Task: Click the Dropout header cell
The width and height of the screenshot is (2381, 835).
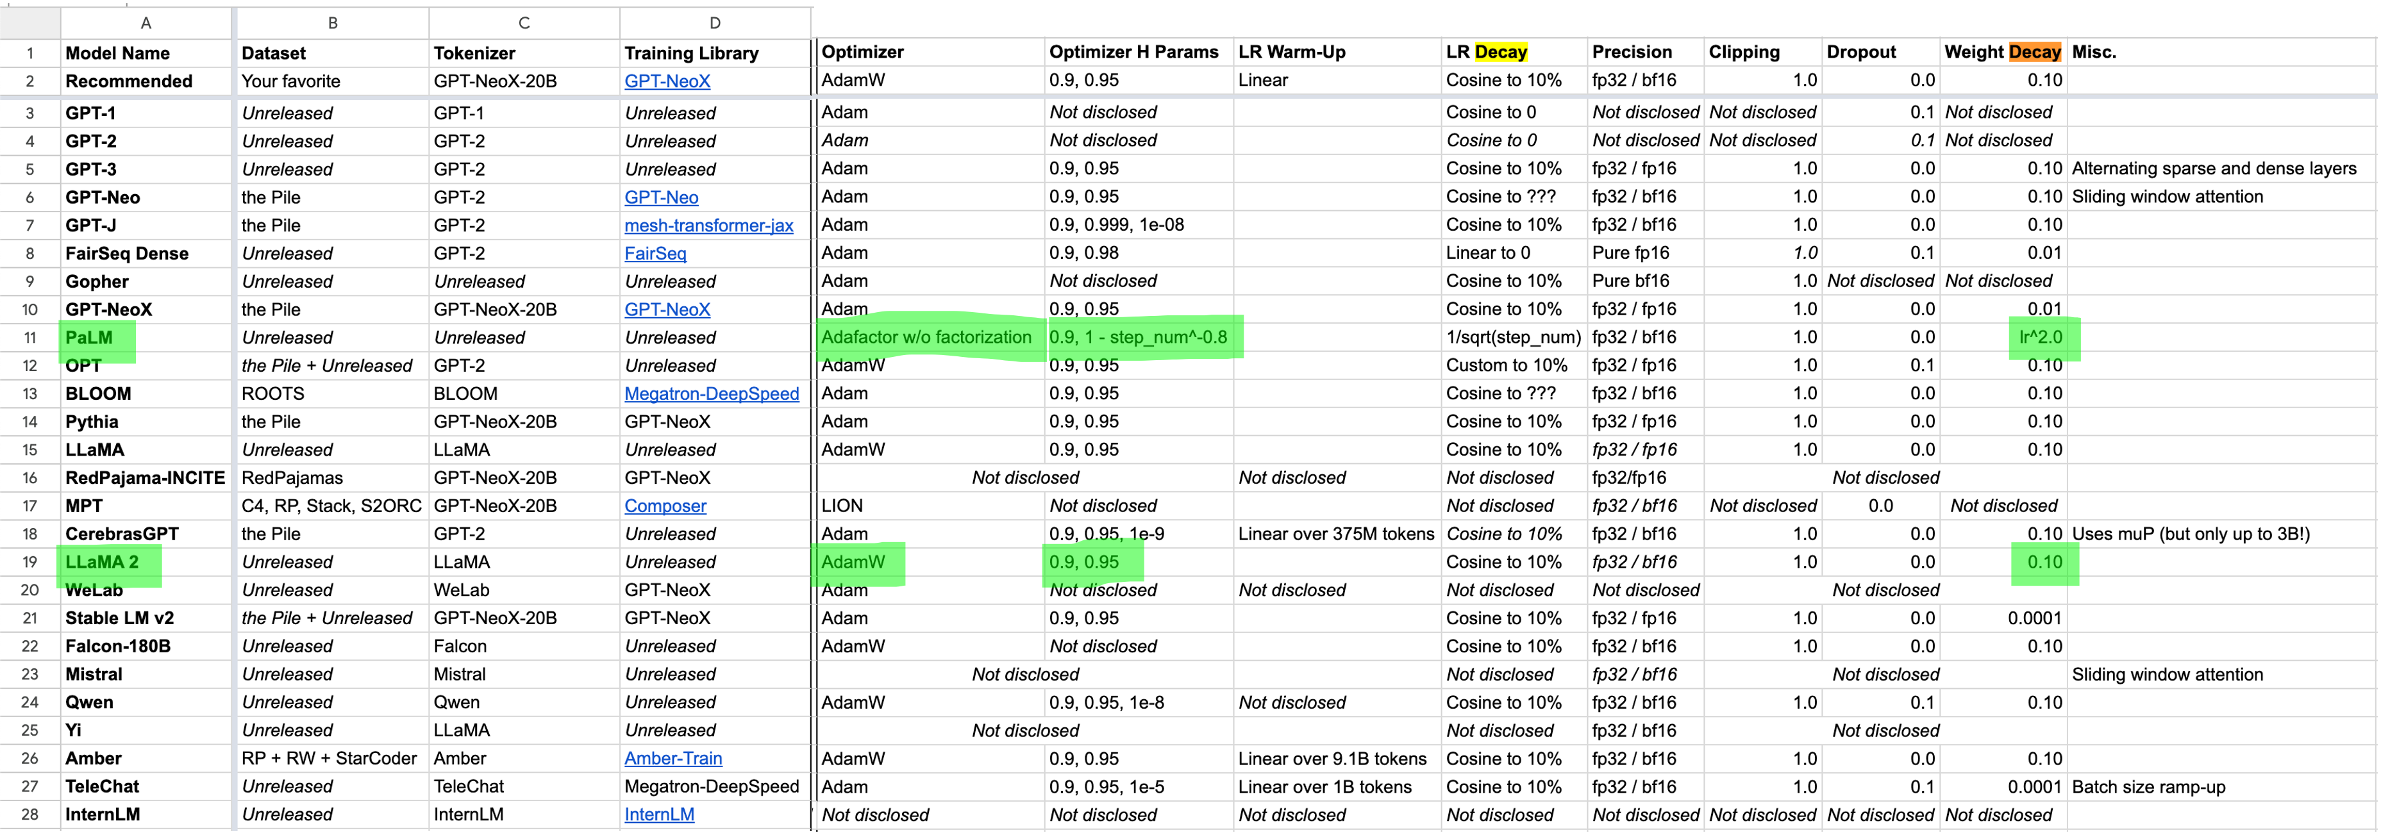Action: 1880,53
